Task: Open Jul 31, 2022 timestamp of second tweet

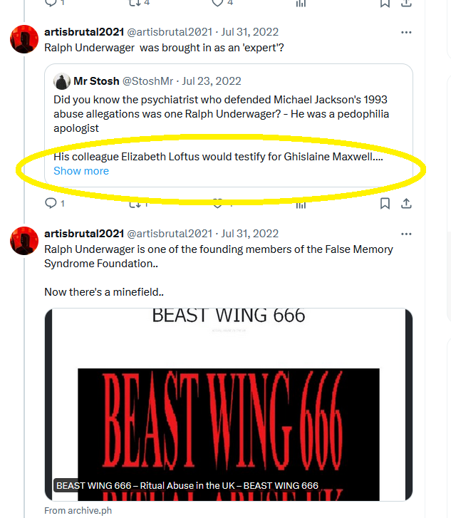Action: (x=250, y=234)
